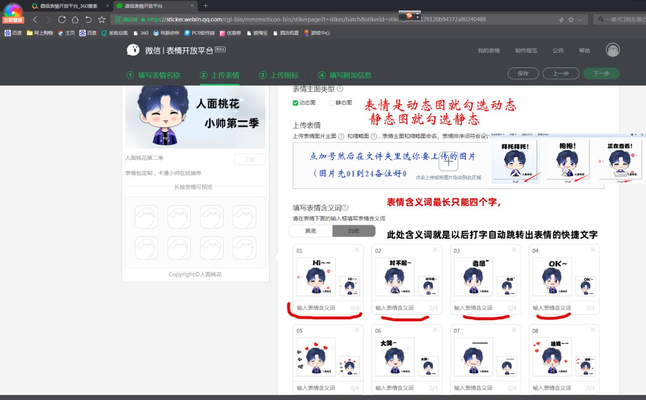Uncheck the 动态图 checkbox

[296, 103]
